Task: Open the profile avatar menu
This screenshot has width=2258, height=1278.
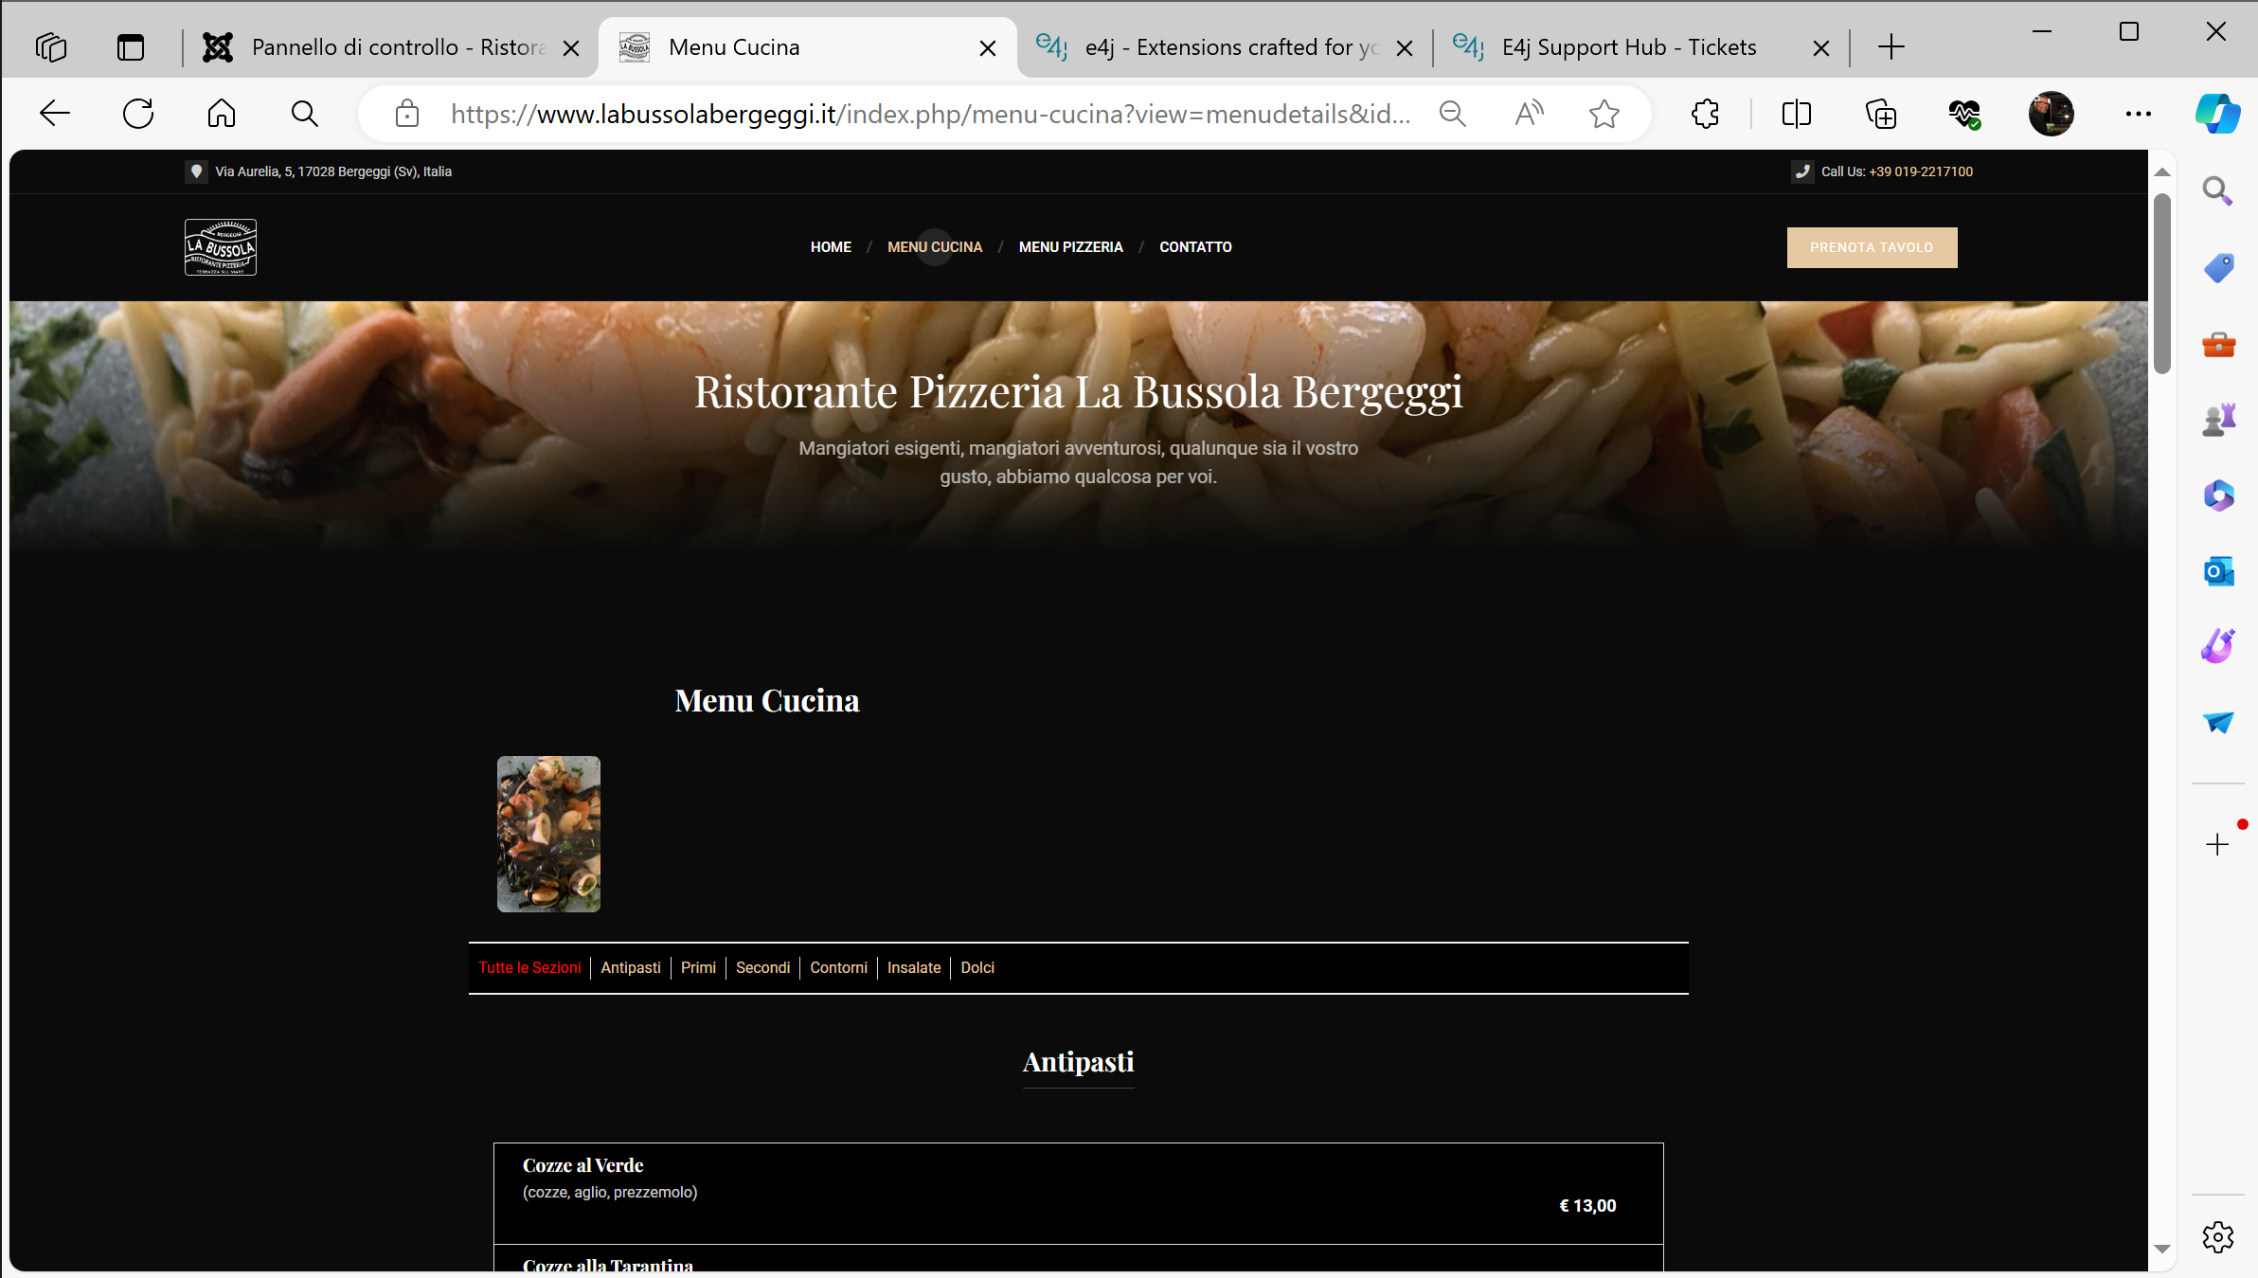Action: [x=2051, y=114]
